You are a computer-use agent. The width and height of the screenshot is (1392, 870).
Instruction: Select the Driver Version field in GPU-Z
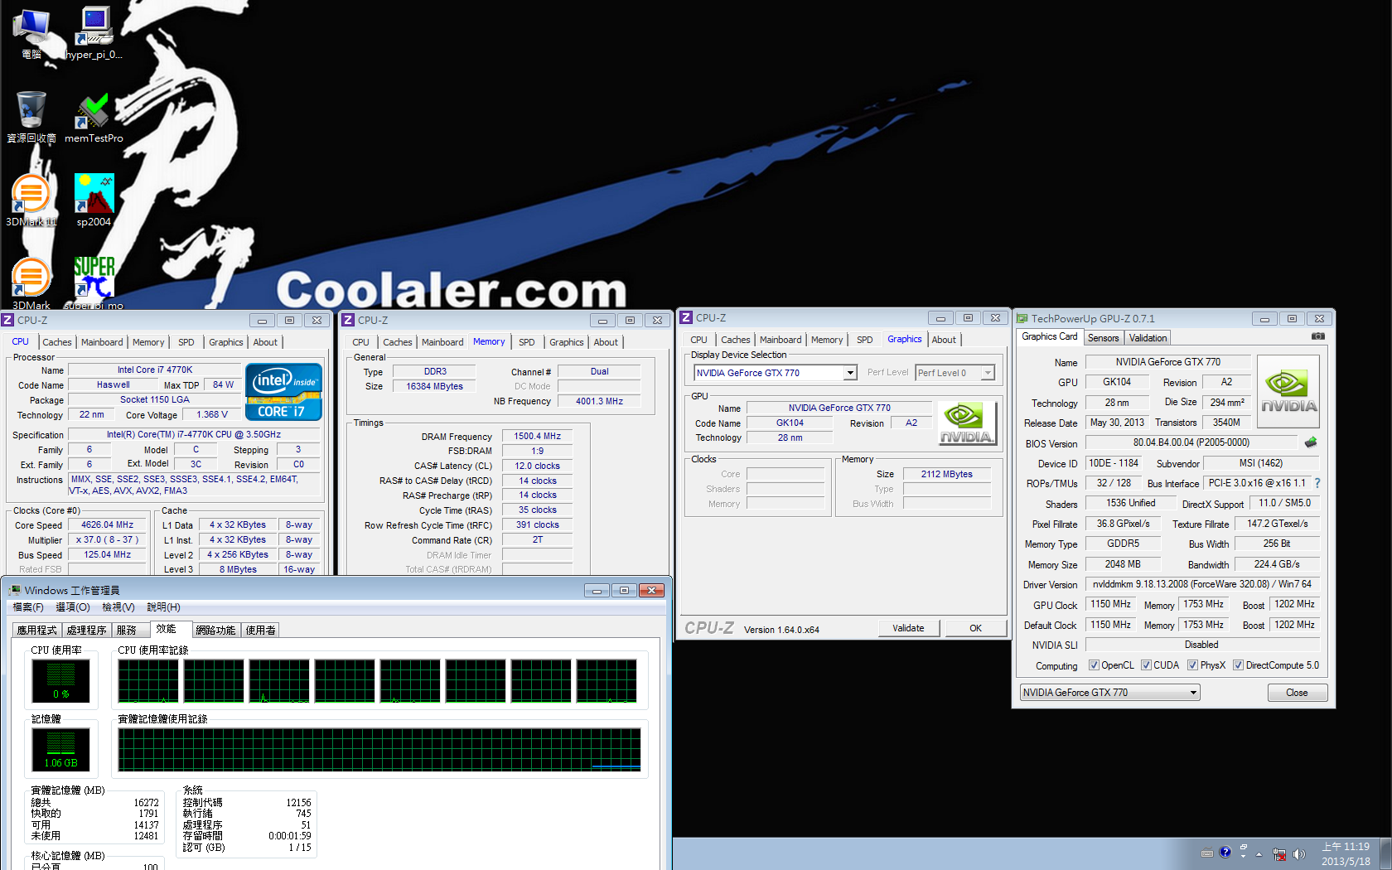(x=1202, y=584)
